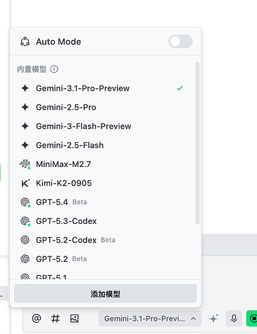Image resolution: width=257 pixels, height=334 pixels.
Task: Click the microphone voice input button
Action: click(x=234, y=319)
